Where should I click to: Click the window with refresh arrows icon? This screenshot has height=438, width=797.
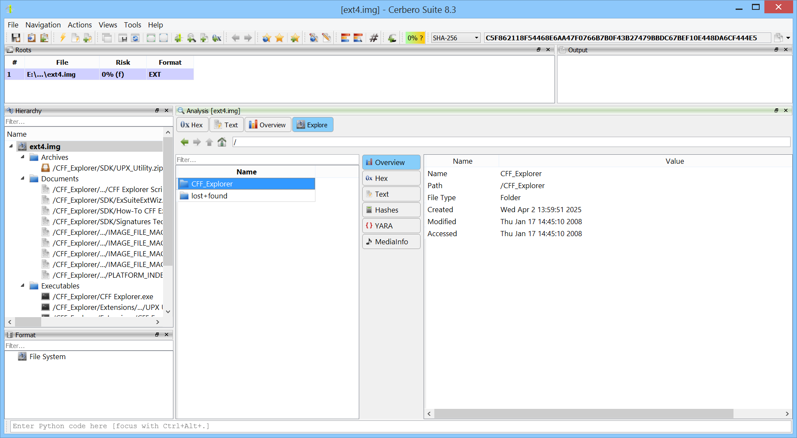coord(135,38)
